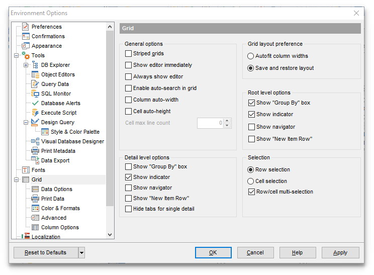
Task: Expand the DB Explorer tree node
Action: pos(26,65)
